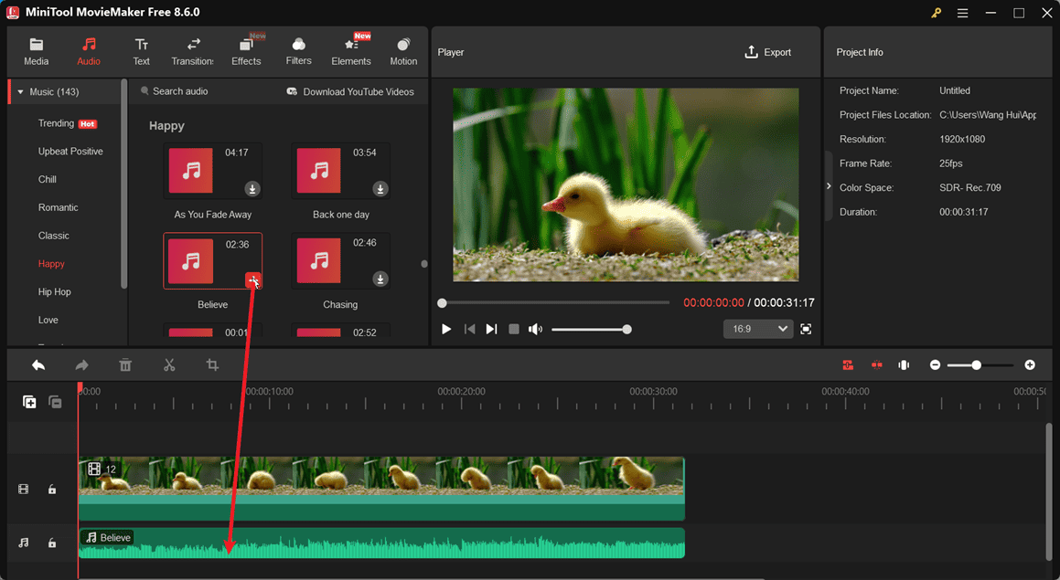This screenshot has height=580, width=1060.
Task: Click the Export button
Action: tap(768, 52)
